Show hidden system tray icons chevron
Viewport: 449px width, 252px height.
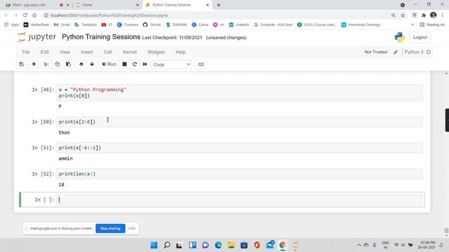coord(358,245)
